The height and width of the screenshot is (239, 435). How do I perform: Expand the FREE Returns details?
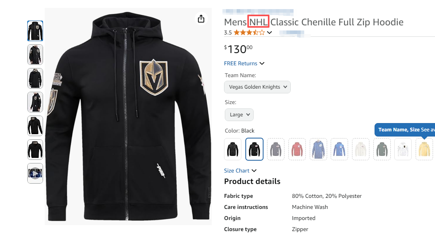click(262, 63)
